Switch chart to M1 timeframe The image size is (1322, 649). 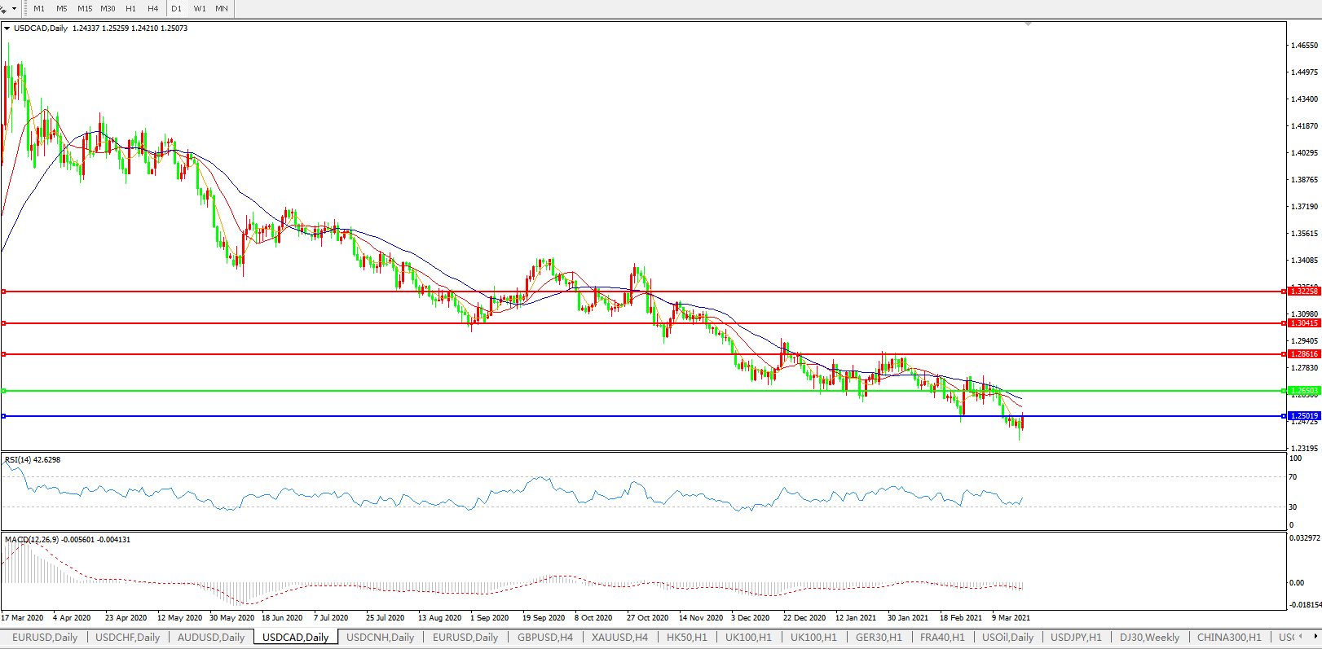tap(39, 8)
